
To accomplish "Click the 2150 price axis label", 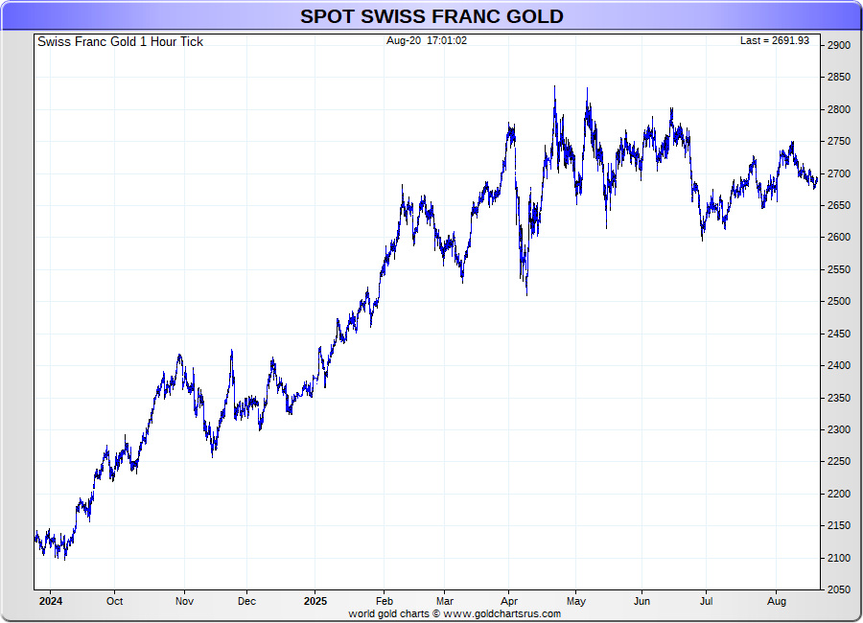I will click(839, 525).
